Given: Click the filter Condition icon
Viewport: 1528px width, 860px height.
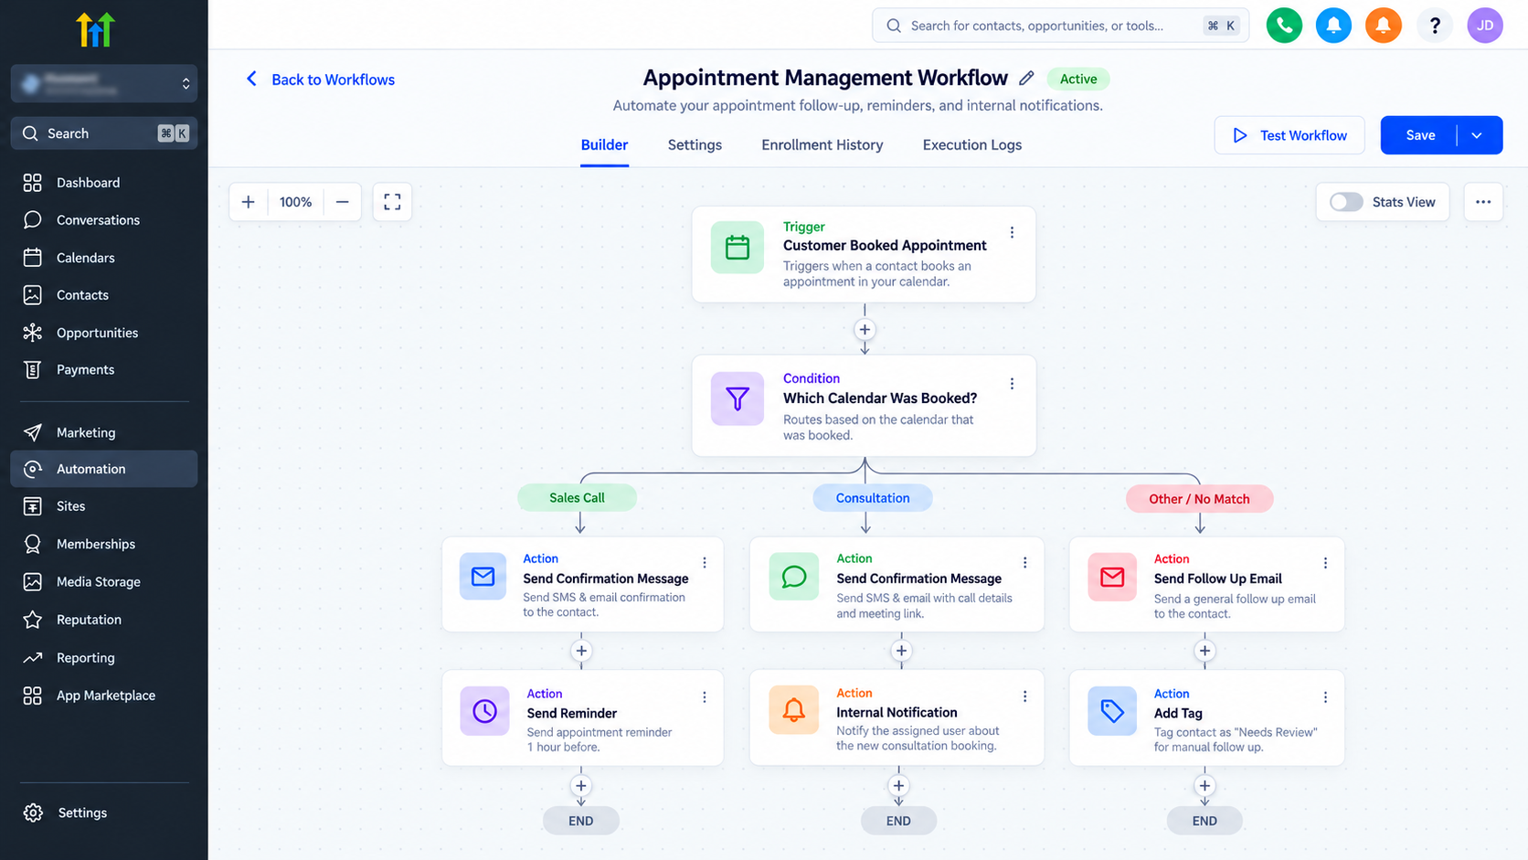Looking at the screenshot, I should [x=737, y=398].
